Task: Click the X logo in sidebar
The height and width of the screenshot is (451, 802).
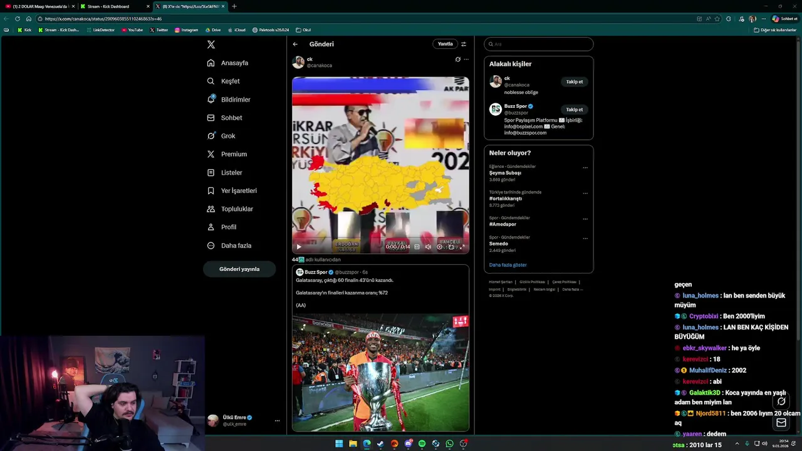Action: coord(211,44)
